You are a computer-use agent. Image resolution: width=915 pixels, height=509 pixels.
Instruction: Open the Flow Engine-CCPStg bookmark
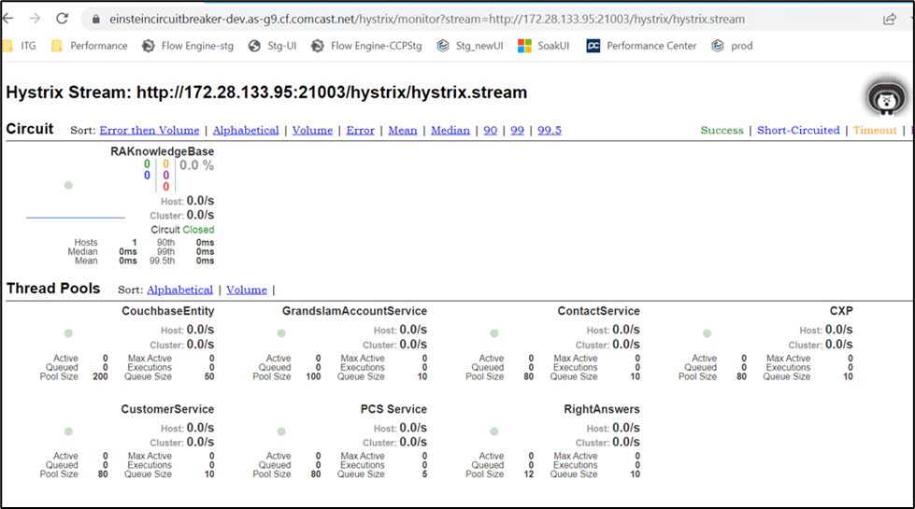click(366, 46)
